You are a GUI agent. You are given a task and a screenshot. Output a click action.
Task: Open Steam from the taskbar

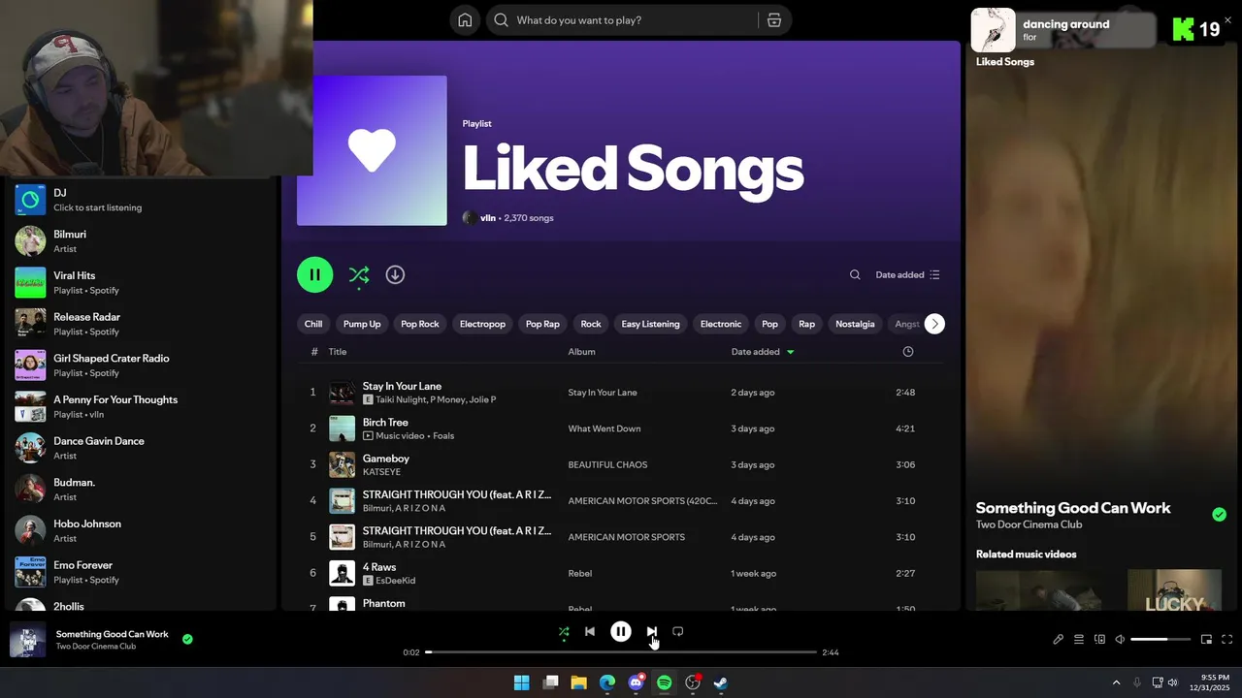pos(721,682)
